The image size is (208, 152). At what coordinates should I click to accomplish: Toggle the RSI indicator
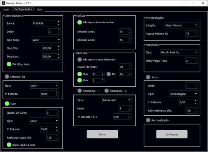[109, 74]
